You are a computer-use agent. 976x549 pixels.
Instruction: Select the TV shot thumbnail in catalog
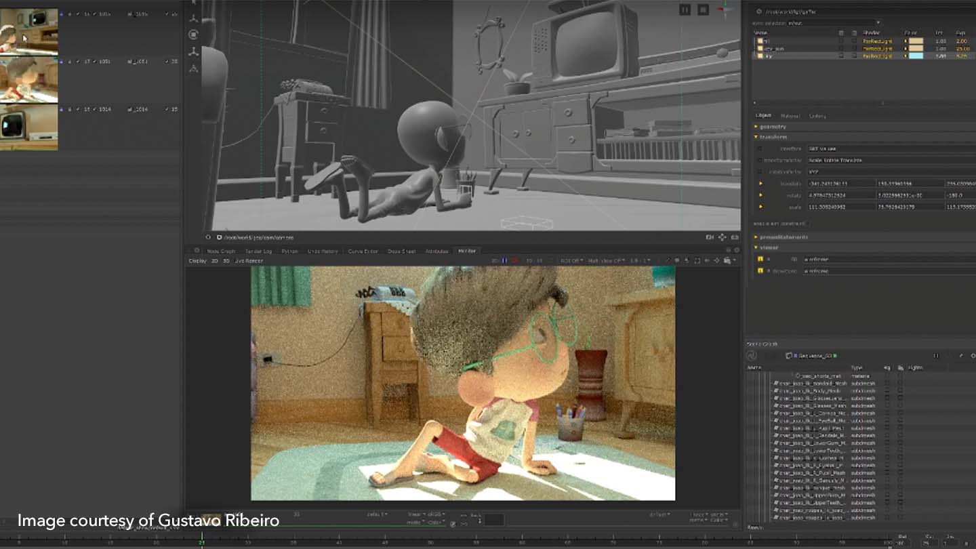point(28,127)
